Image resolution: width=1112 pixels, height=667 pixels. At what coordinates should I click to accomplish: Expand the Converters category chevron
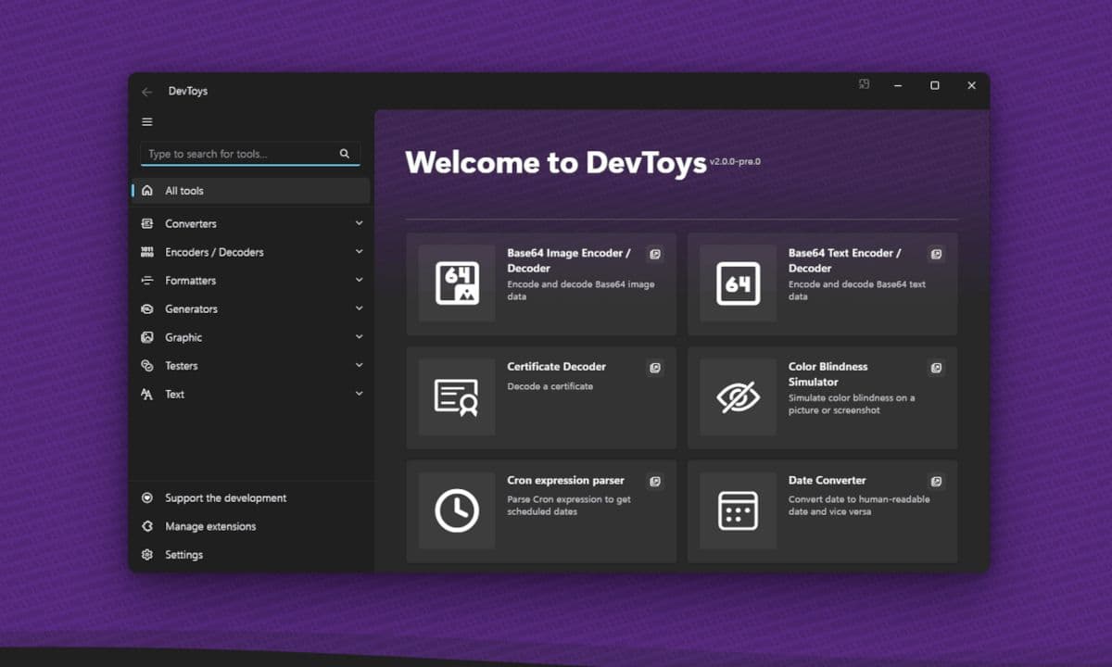coord(360,223)
